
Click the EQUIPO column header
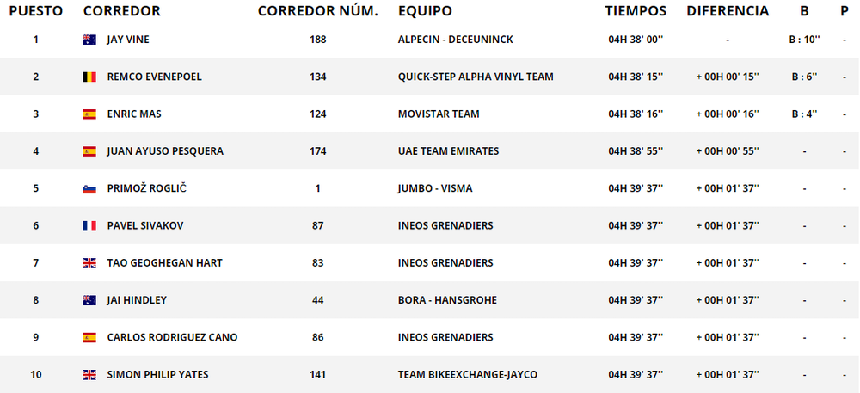pyautogui.click(x=425, y=11)
